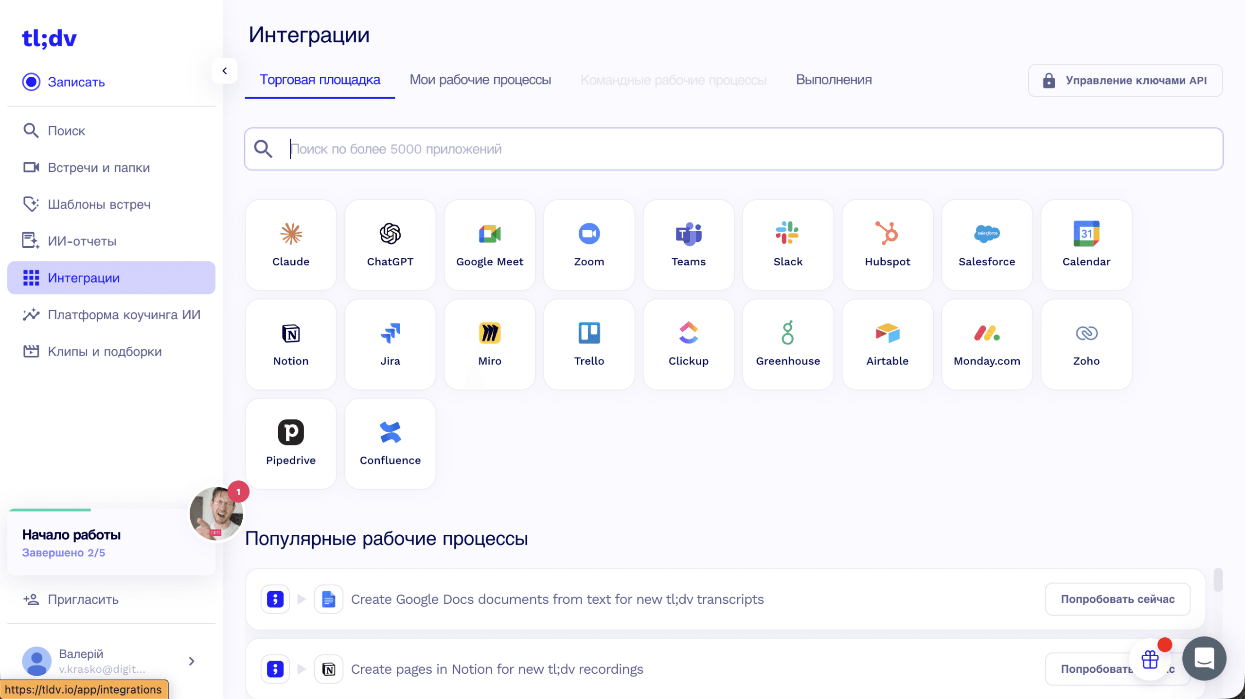The image size is (1245, 699).
Task: Select the Pipedrive integration
Action: click(291, 444)
